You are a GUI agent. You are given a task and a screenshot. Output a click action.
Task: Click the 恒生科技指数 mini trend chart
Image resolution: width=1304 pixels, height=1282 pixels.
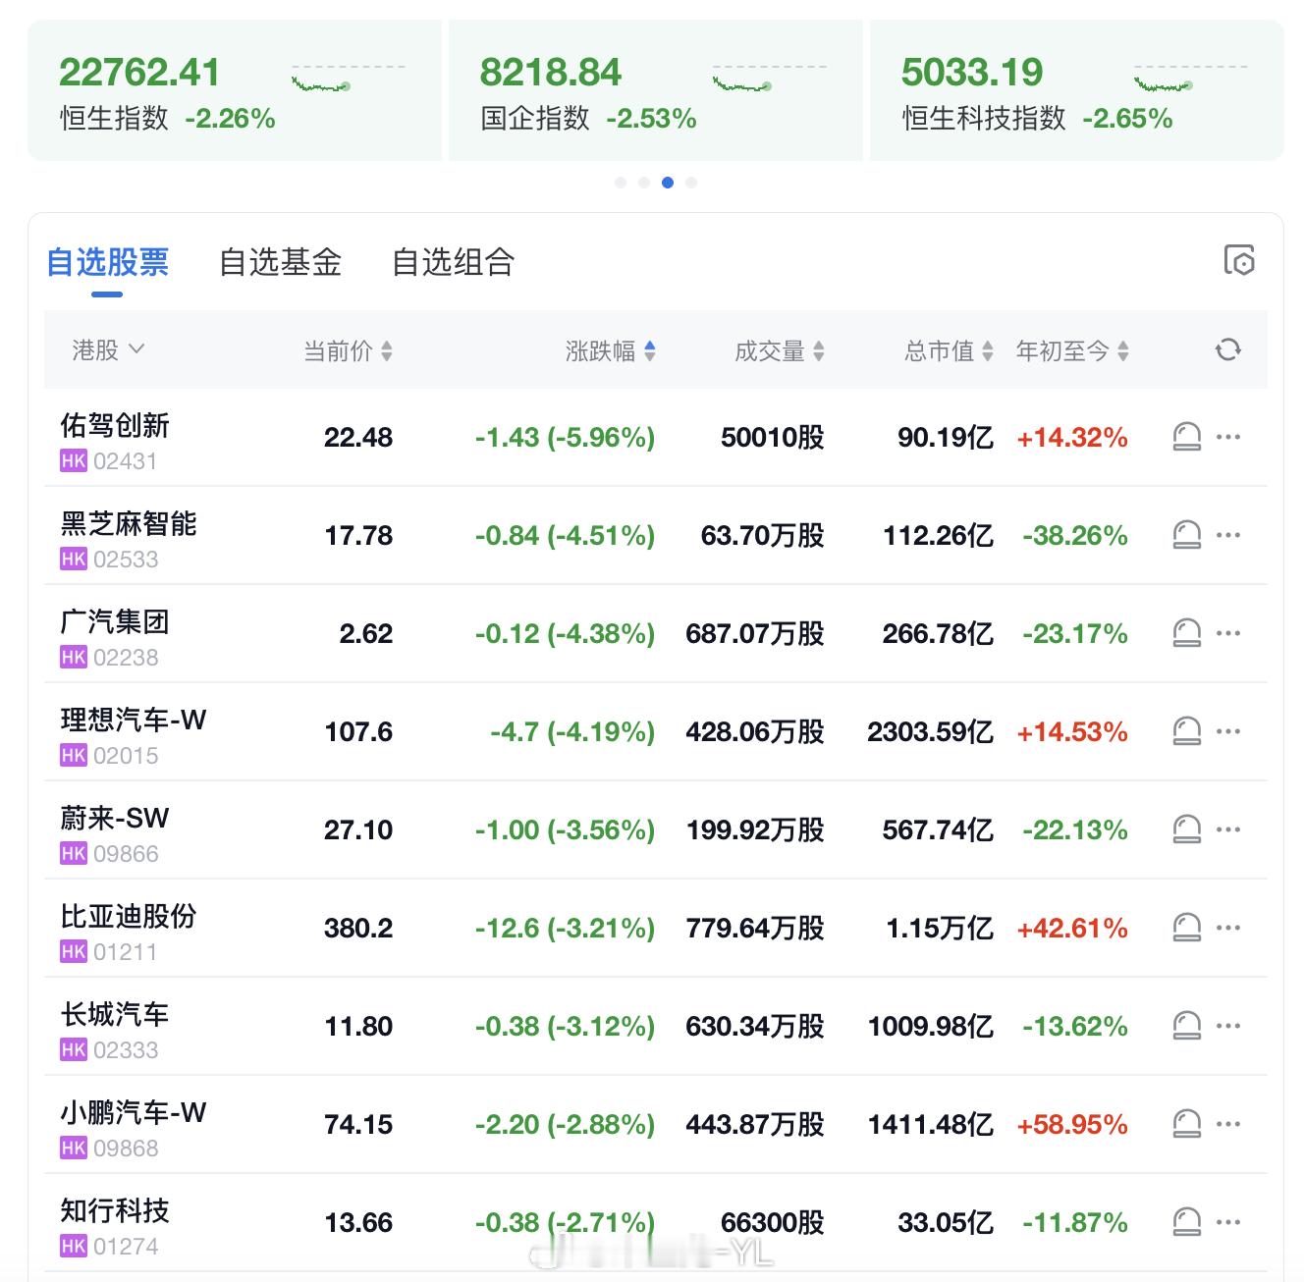(1190, 79)
